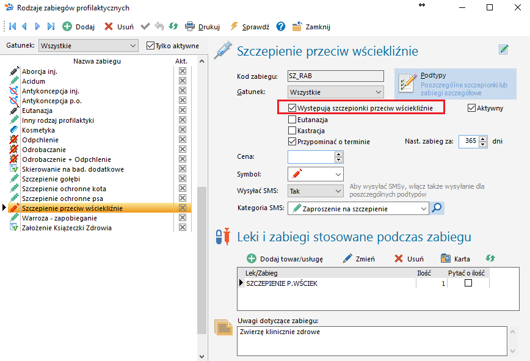
Task: Click Cena price input field
Action: point(311,157)
